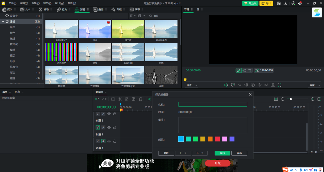Screen dimensions: 324x172
Task: Toggle Track 2 visibility eye
Action: pyautogui.click(x=109, y=127)
